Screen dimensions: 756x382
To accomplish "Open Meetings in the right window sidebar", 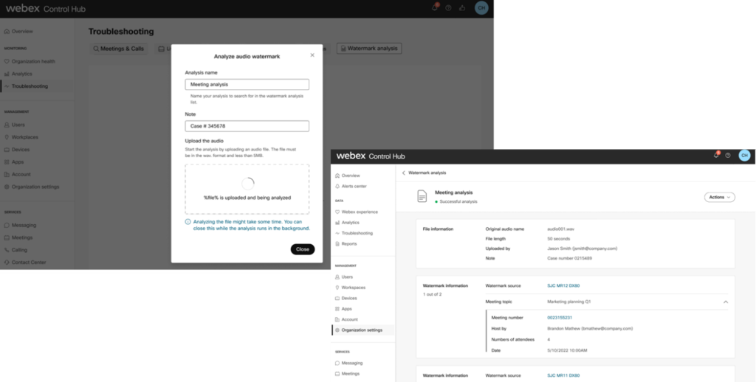I will pos(347,374).
